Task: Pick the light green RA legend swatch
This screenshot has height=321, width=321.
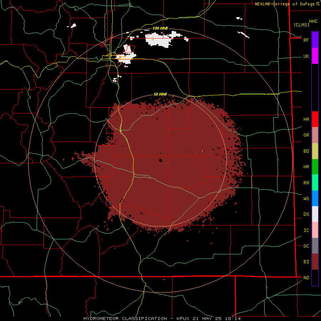Action: pos(315,183)
